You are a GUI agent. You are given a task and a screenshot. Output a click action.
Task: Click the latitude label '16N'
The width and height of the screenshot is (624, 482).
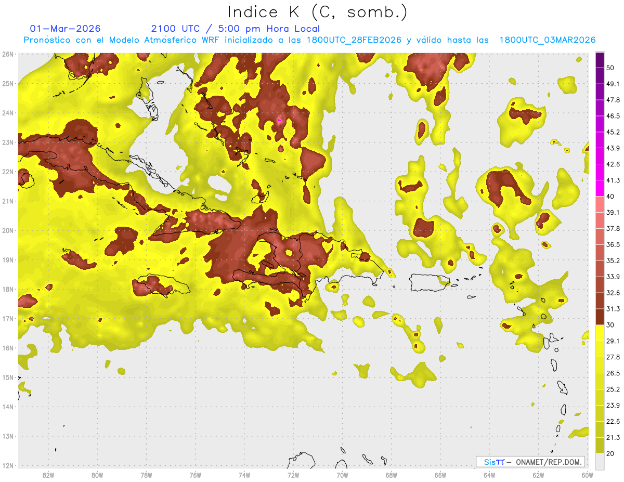(x=8, y=348)
